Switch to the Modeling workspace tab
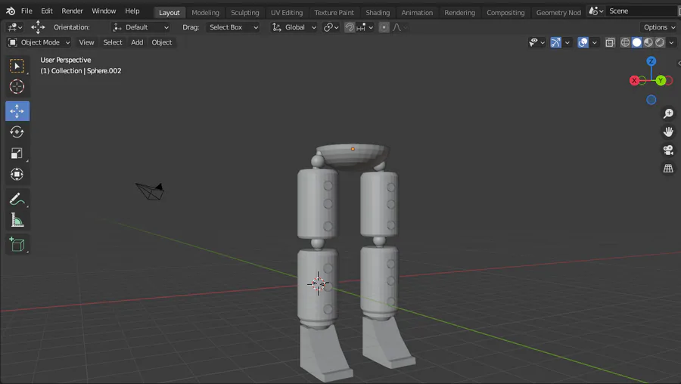 point(205,13)
